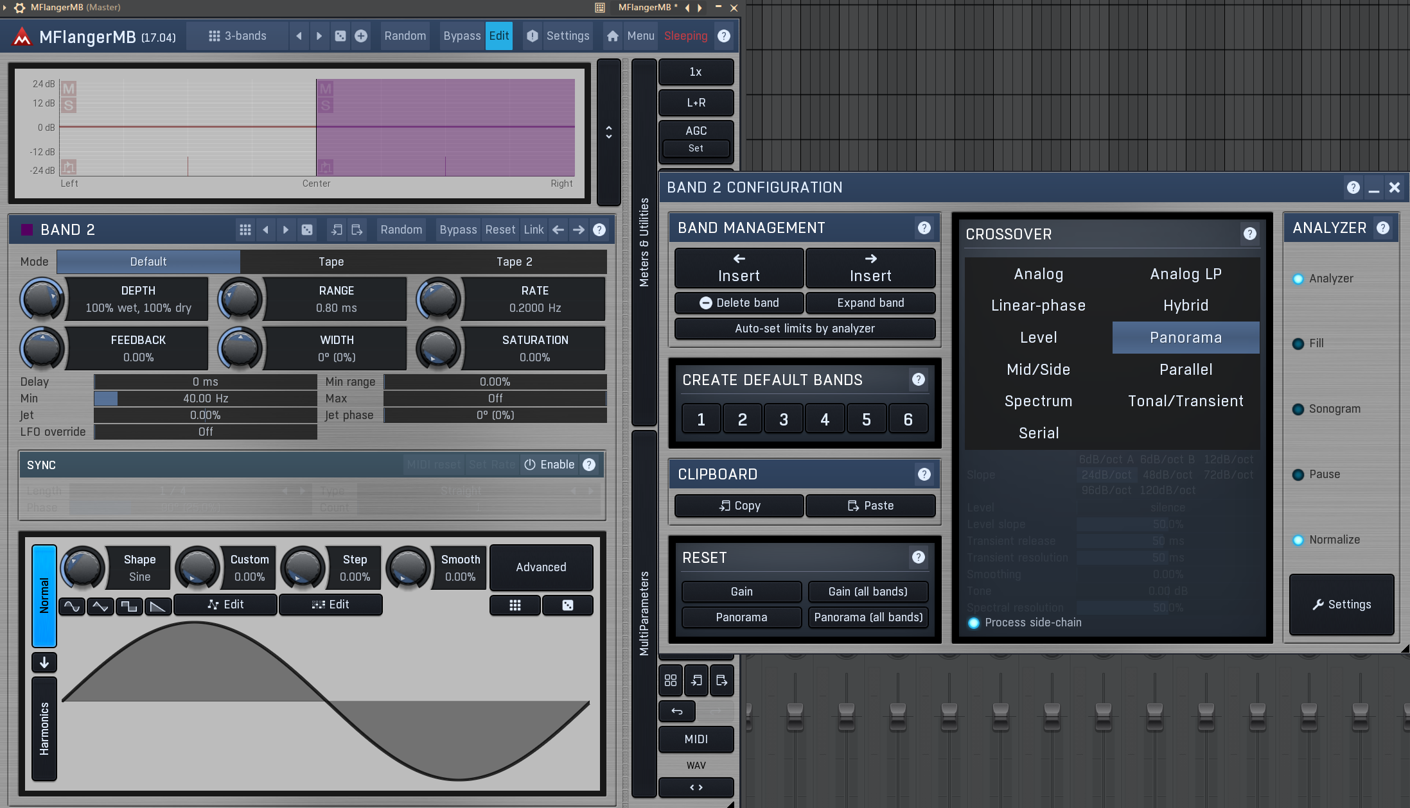This screenshot has height=808, width=1410.
Task: Click the down arrow below Normal tab
Action: (x=44, y=662)
